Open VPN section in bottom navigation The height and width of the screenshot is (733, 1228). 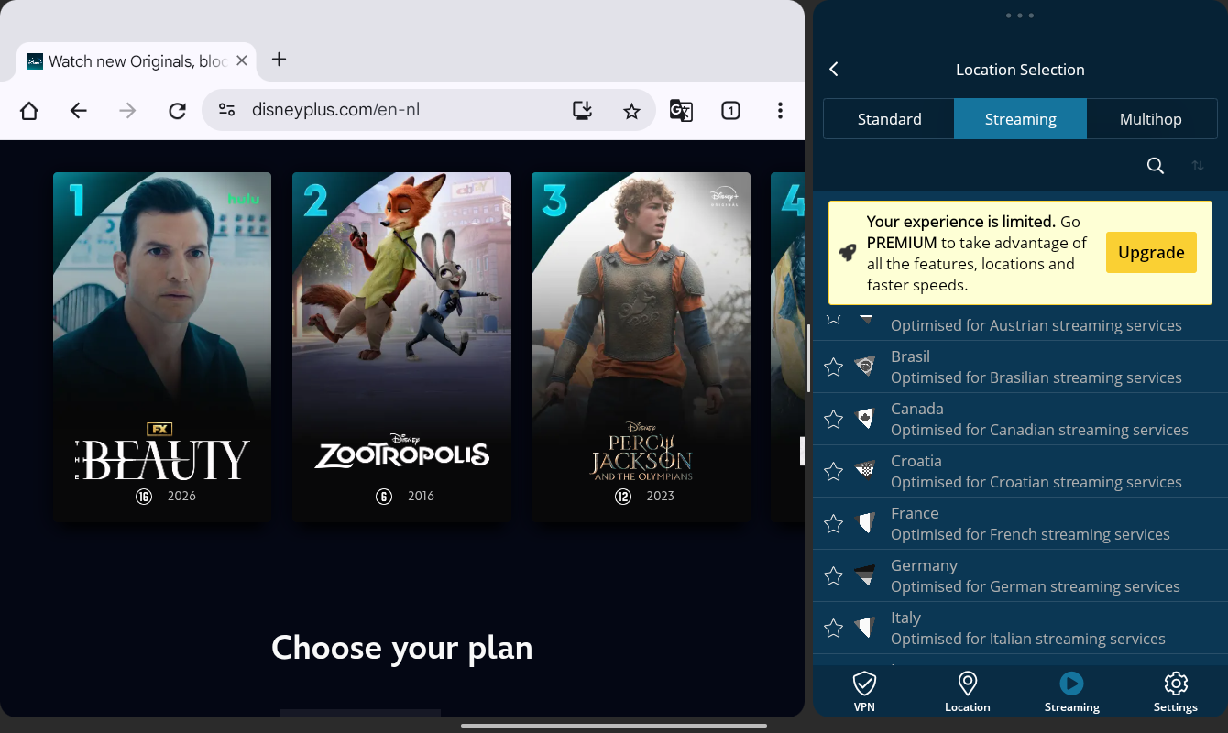[x=864, y=691]
